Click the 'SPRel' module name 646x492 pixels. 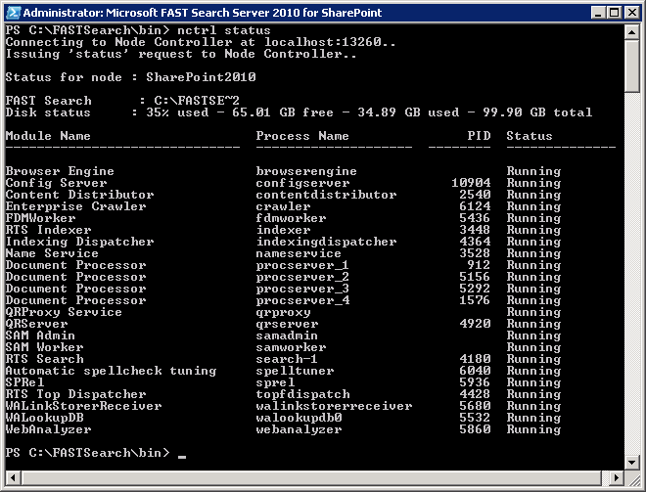pyautogui.click(x=24, y=382)
